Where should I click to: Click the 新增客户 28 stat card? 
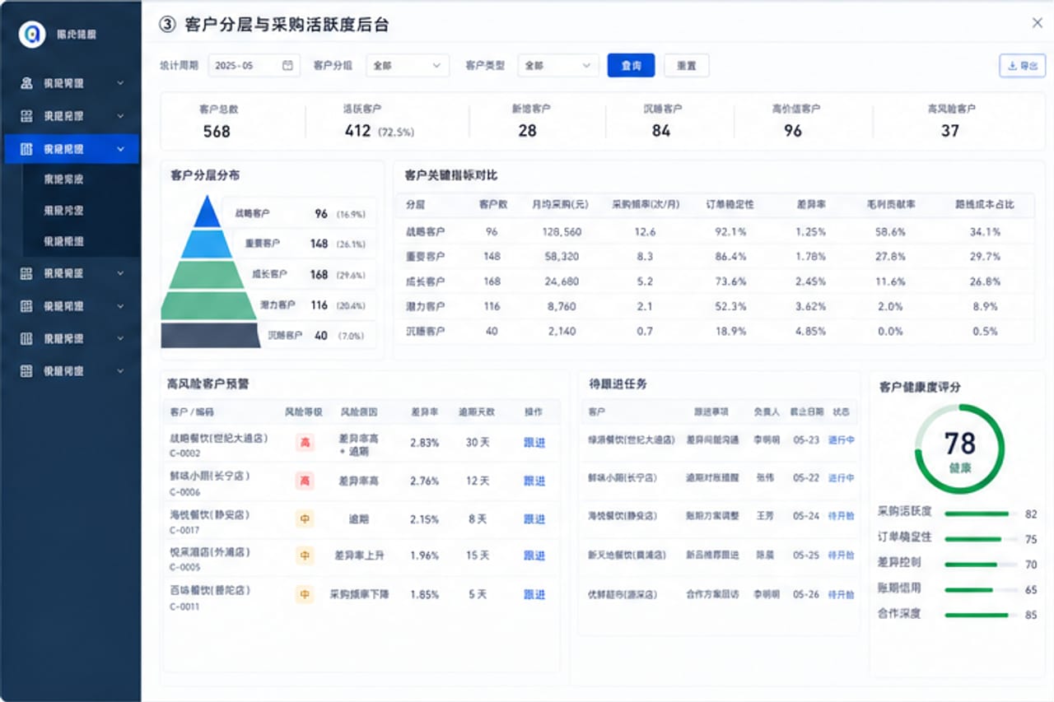coord(530,122)
